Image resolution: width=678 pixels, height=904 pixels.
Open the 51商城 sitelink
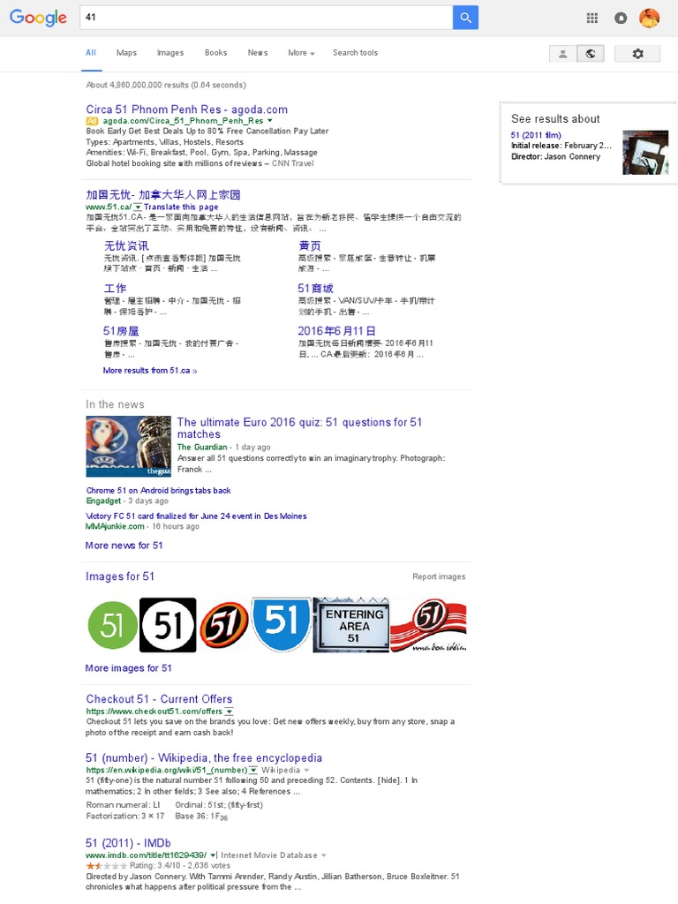tap(315, 288)
